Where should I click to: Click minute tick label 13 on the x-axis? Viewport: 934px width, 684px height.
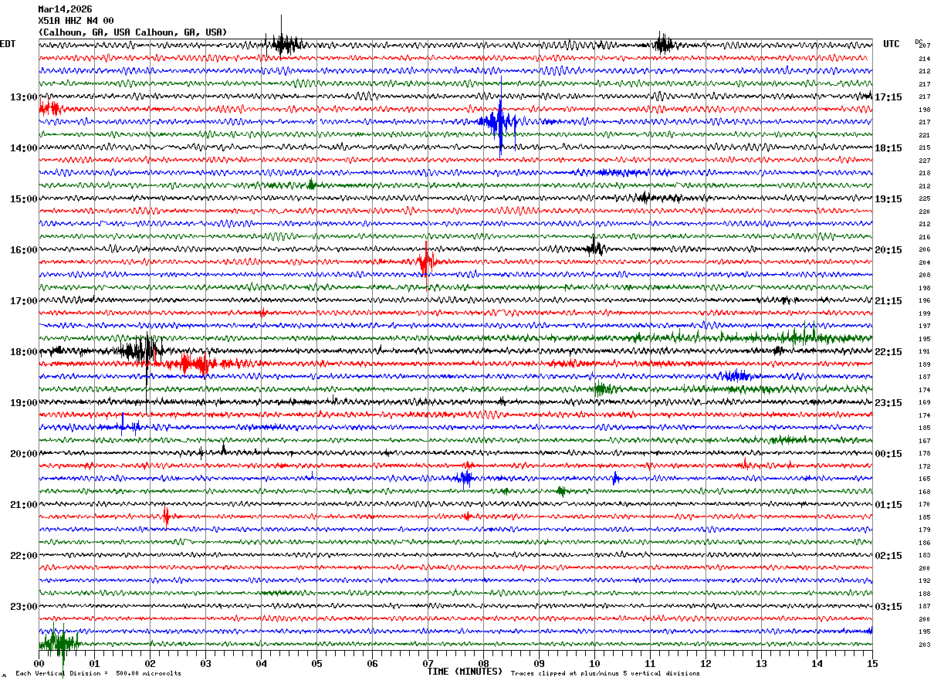coord(761,663)
